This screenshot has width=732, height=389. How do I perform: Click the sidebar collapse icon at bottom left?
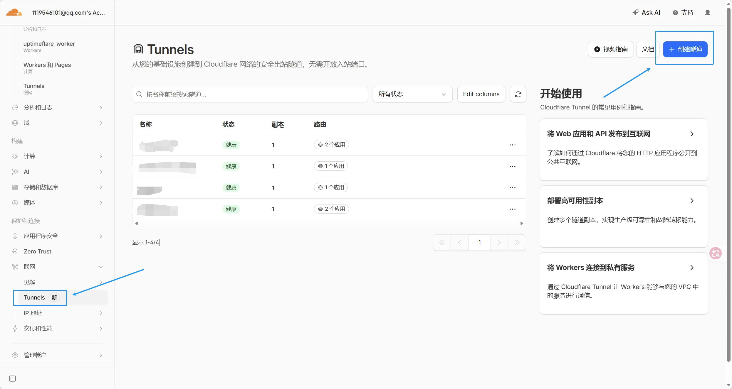[x=12, y=378]
